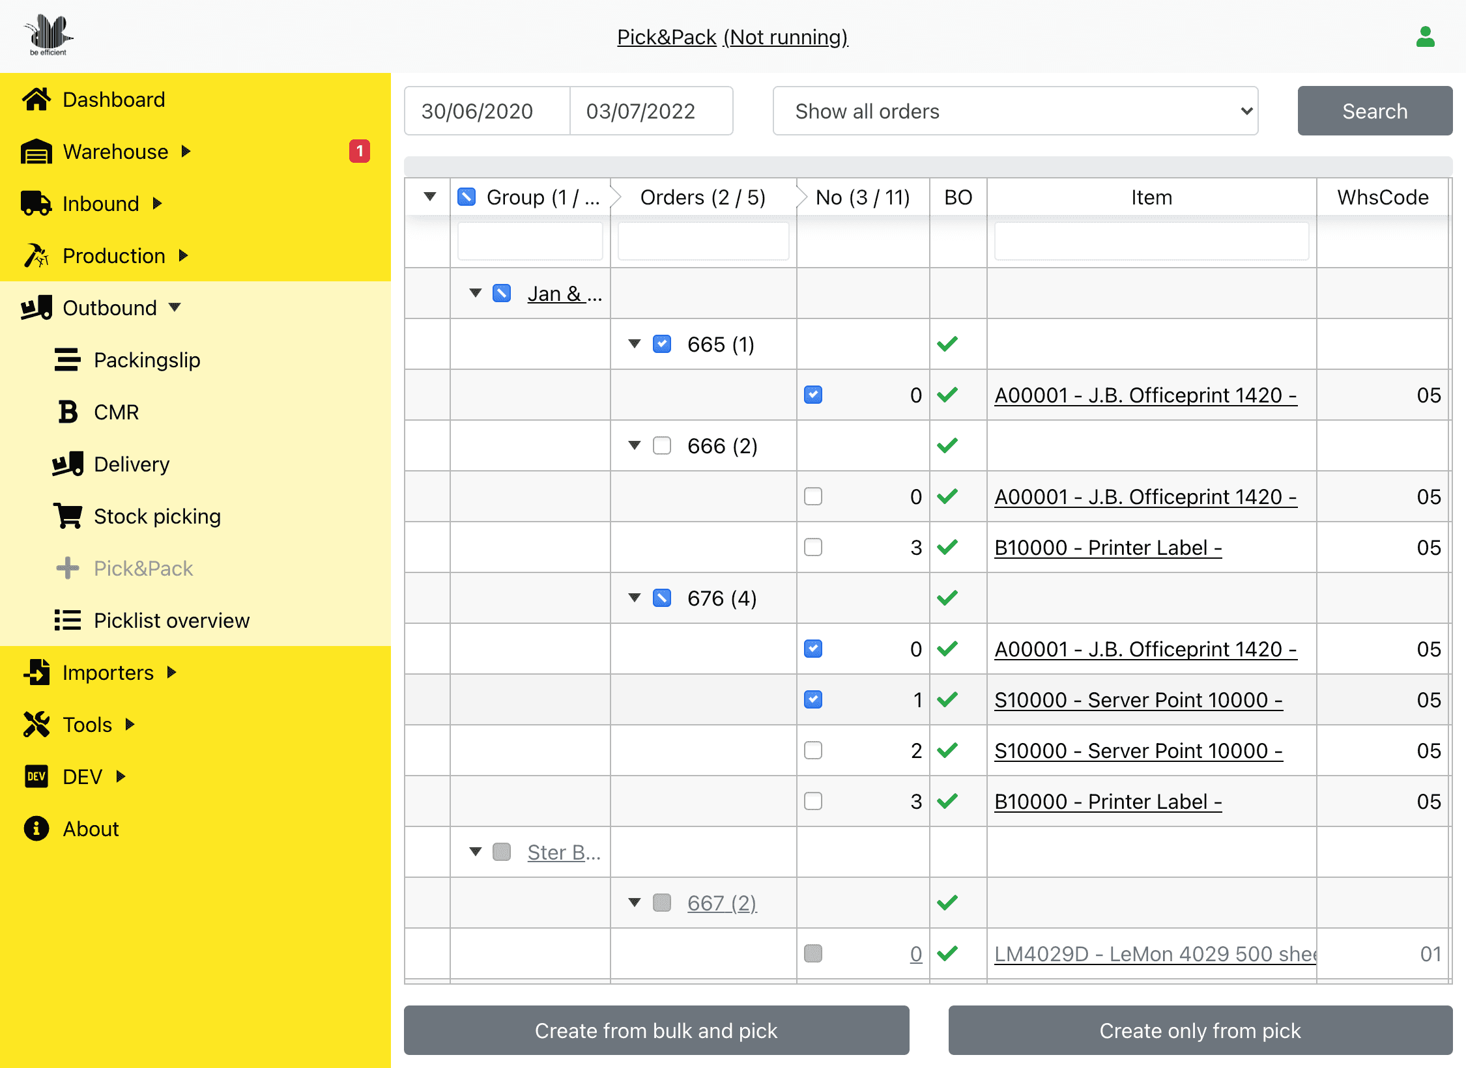Toggle checkbox for order 665
Image resolution: width=1466 pixels, height=1068 pixels.
[x=663, y=343]
